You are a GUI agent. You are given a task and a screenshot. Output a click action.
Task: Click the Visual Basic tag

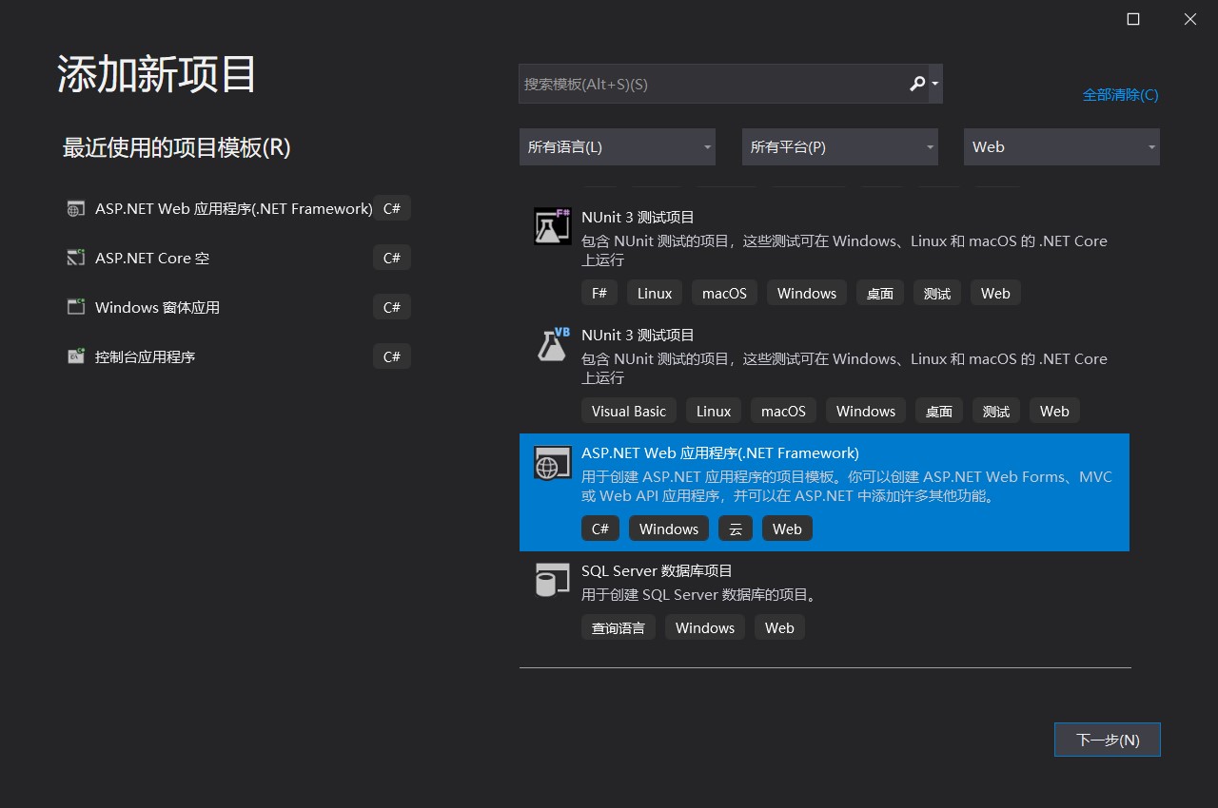(x=629, y=411)
